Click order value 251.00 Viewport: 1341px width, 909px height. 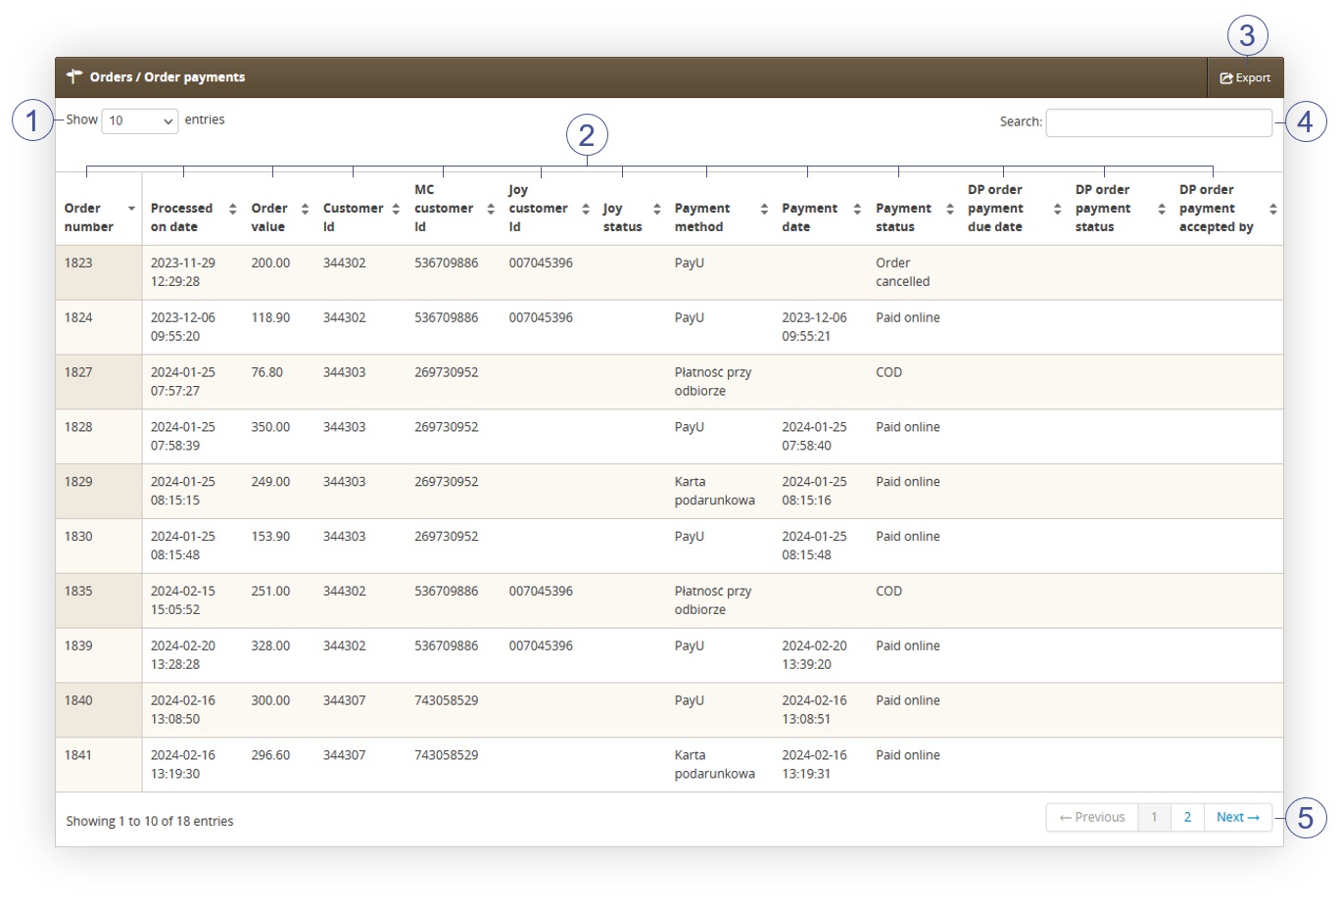270,592
